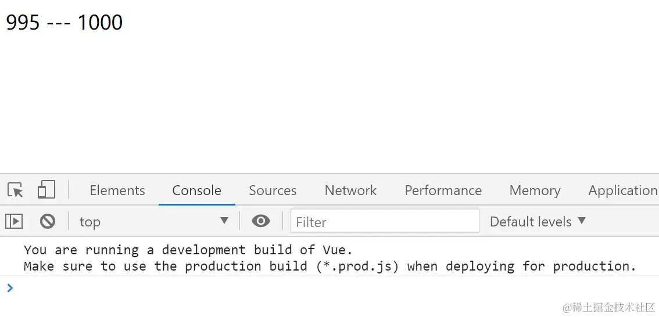The image size is (659, 317).
Task: Open the top JavaScript context dropdown
Action: click(154, 221)
